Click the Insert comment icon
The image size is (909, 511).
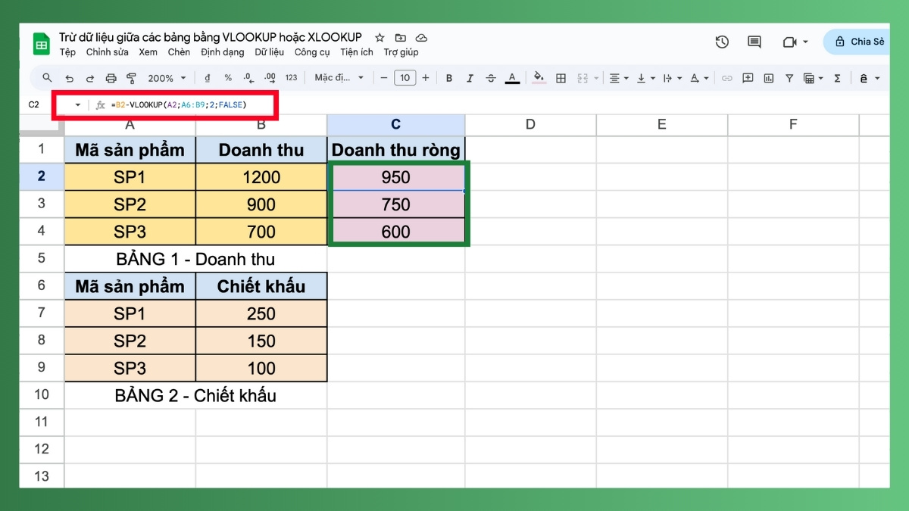(x=748, y=78)
